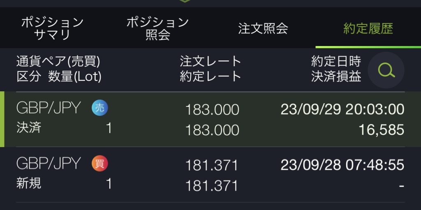Select the GBP/JPY 決済 trade row
Image resolution: width=421 pixels, height=210 pixels.
(x=210, y=119)
